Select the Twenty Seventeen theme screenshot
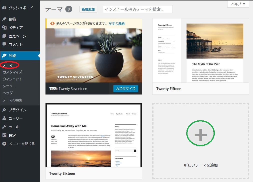The width and height of the screenshot is (253, 182). pyautogui.click(x=94, y=56)
